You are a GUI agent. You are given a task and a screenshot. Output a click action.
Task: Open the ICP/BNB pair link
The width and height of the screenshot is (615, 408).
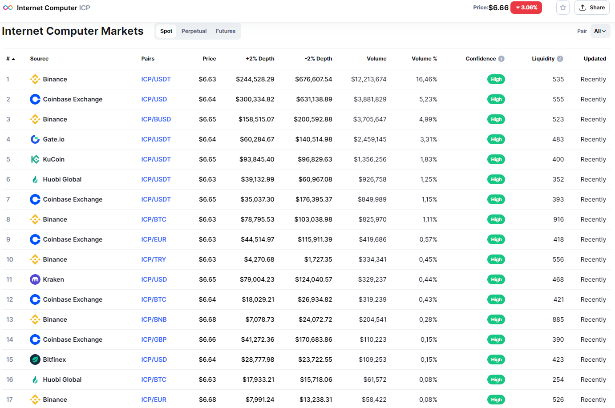154,319
